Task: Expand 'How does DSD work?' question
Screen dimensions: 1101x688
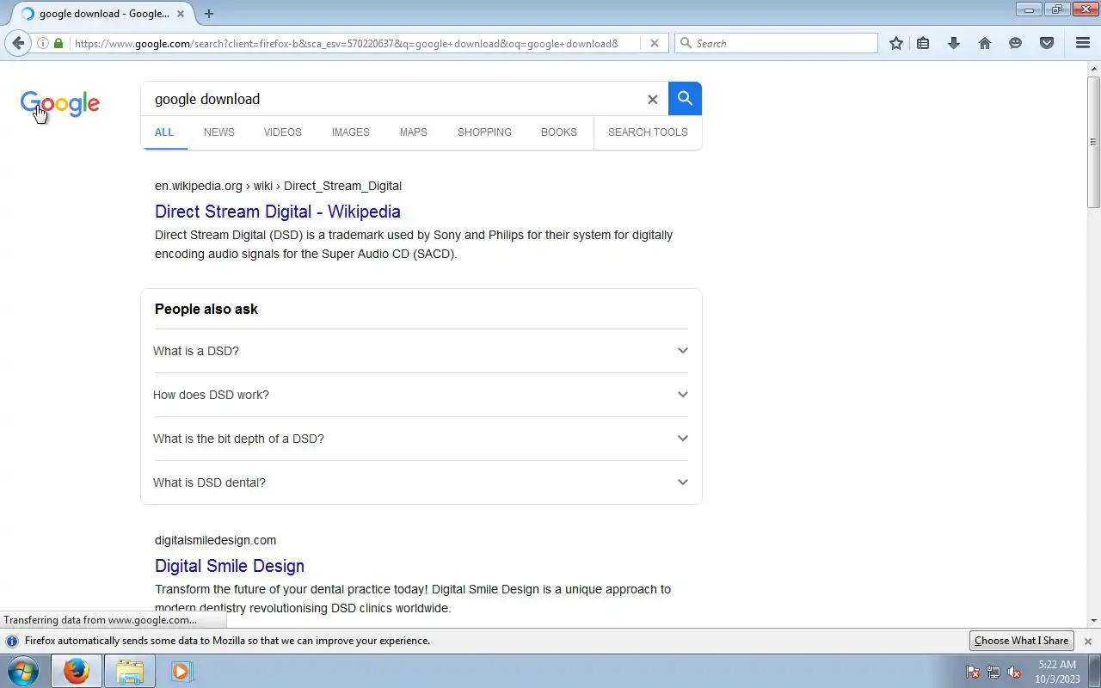Action: click(421, 395)
